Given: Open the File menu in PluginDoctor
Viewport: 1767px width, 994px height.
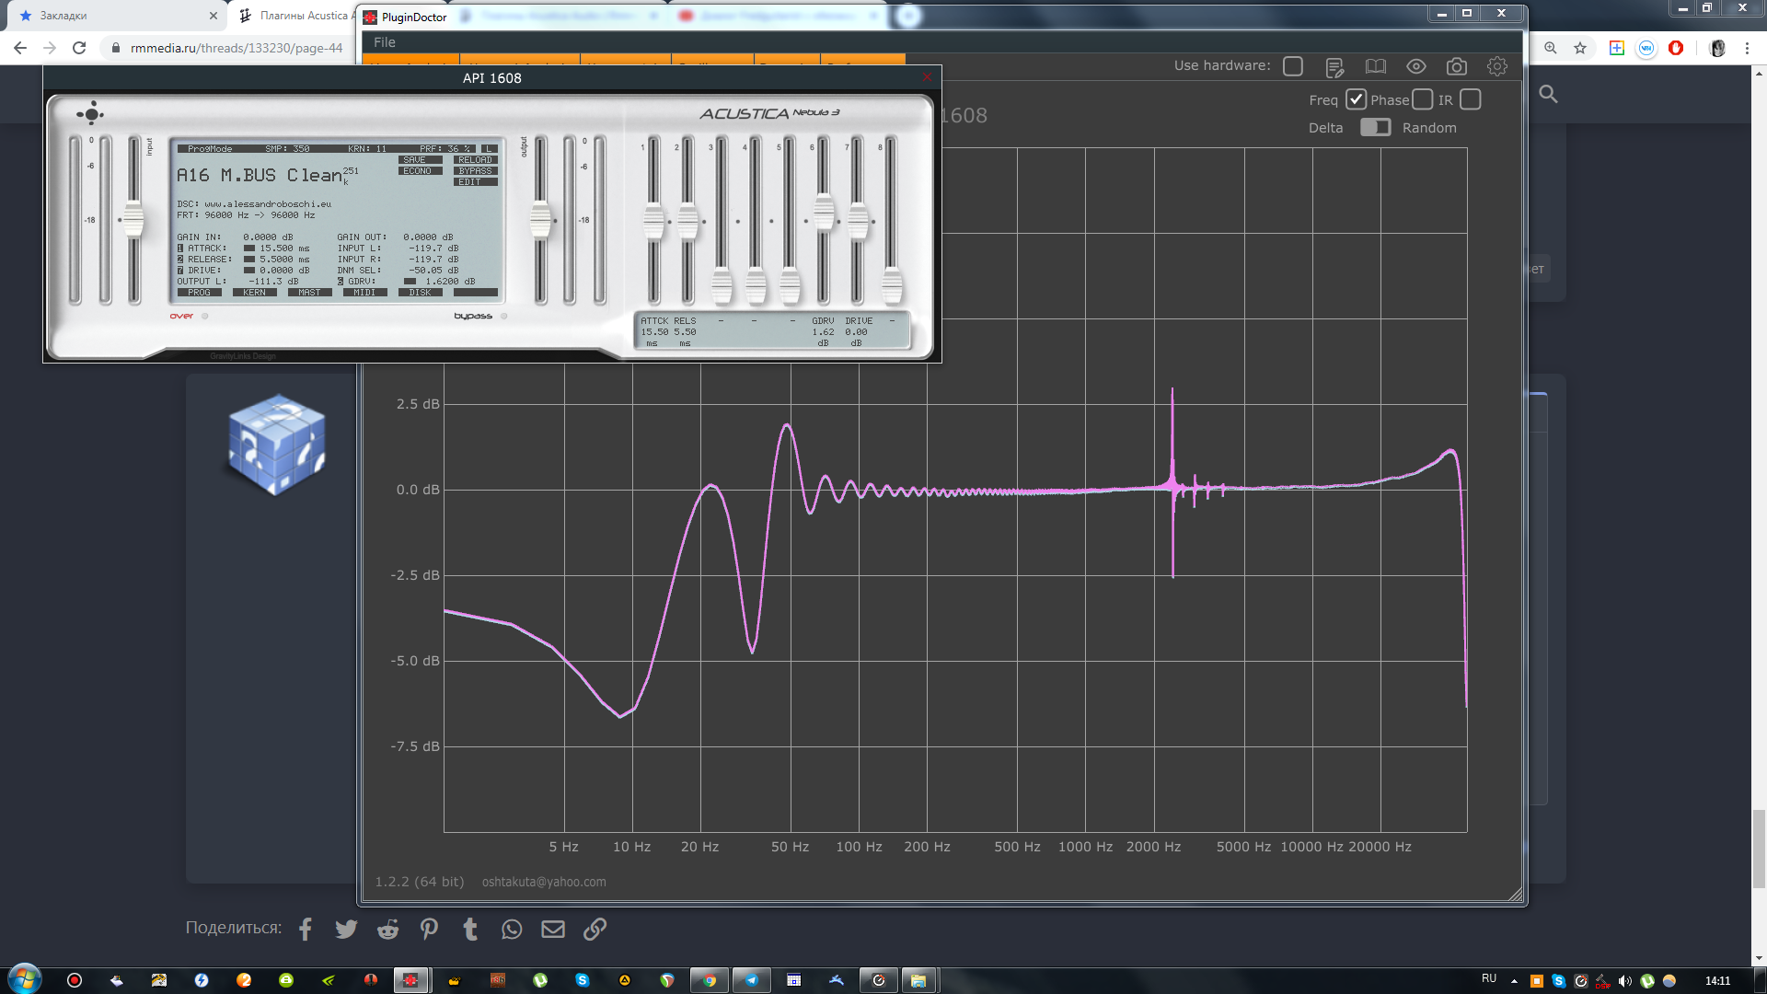Looking at the screenshot, I should pyautogui.click(x=385, y=42).
